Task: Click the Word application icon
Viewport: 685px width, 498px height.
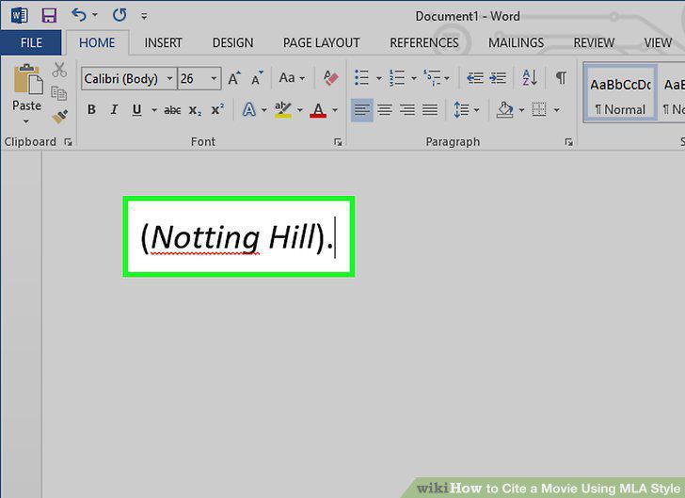Action: tap(19, 16)
